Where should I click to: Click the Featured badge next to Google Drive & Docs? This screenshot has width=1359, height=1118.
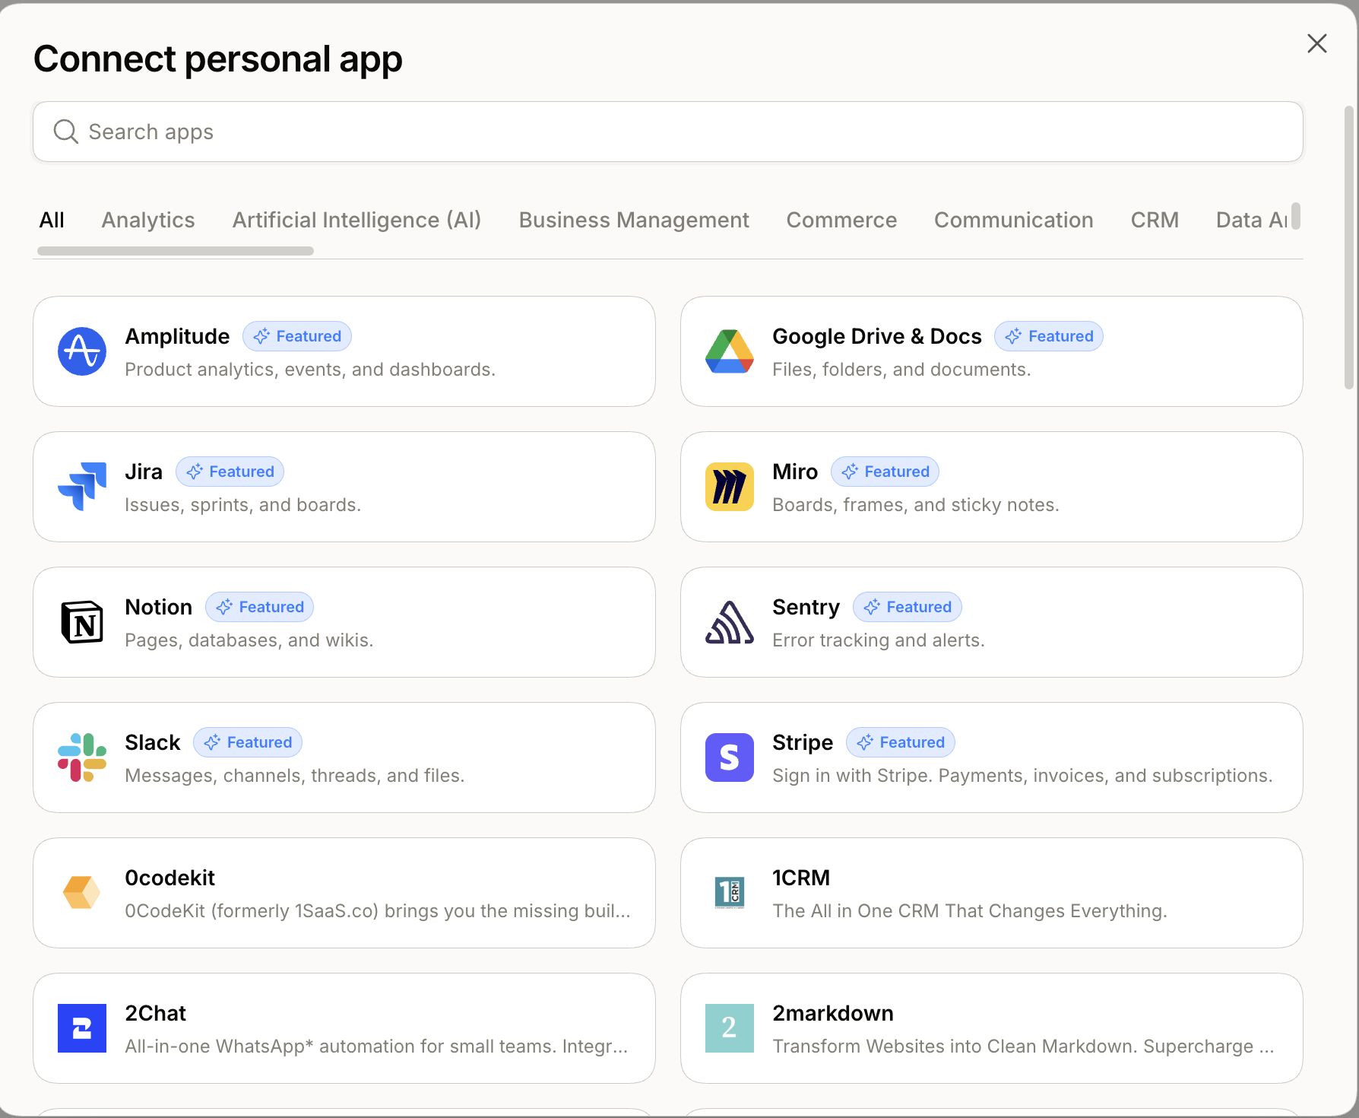1049,336
